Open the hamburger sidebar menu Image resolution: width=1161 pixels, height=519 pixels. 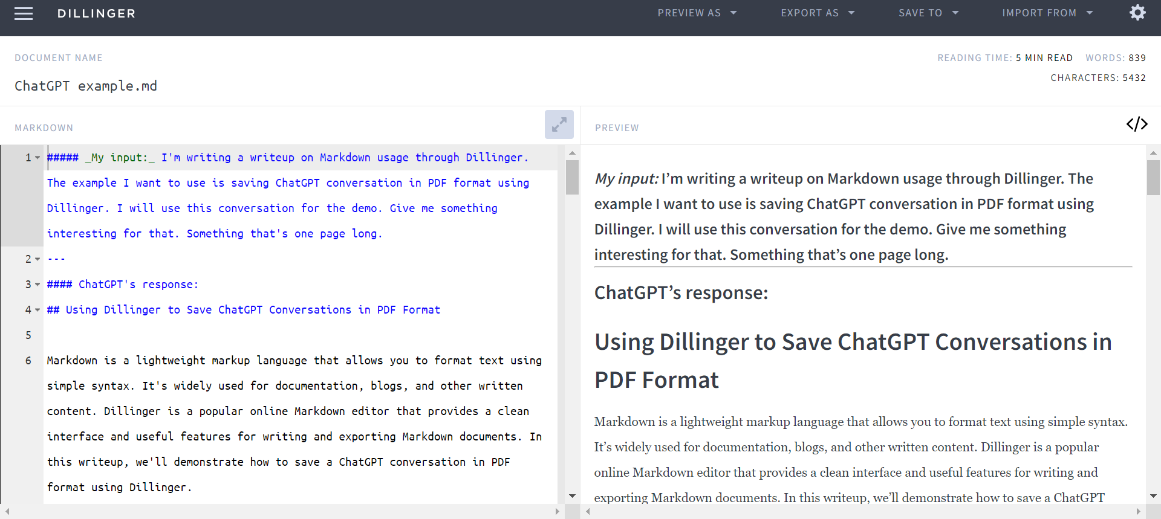[24, 13]
